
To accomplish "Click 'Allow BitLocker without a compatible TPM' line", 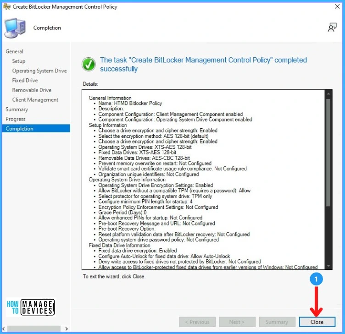I will tap(174, 191).
